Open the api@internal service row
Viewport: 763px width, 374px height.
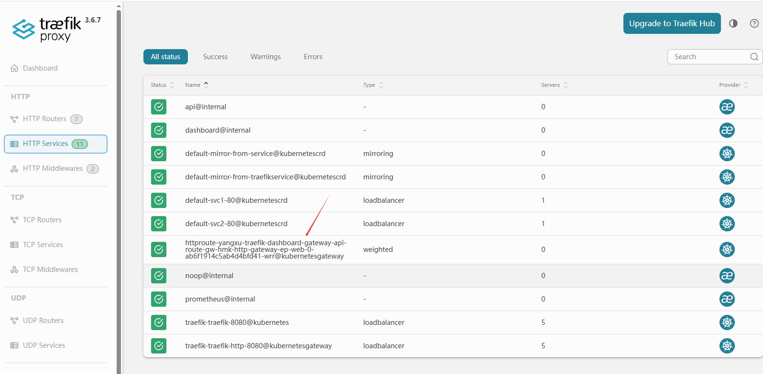point(453,107)
